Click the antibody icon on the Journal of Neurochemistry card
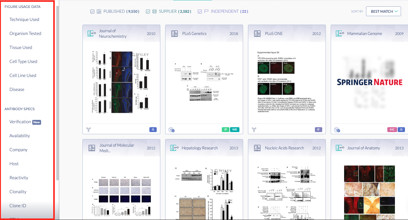Image resolution: width=408 pixels, height=220 pixels. (x=89, y=130)
